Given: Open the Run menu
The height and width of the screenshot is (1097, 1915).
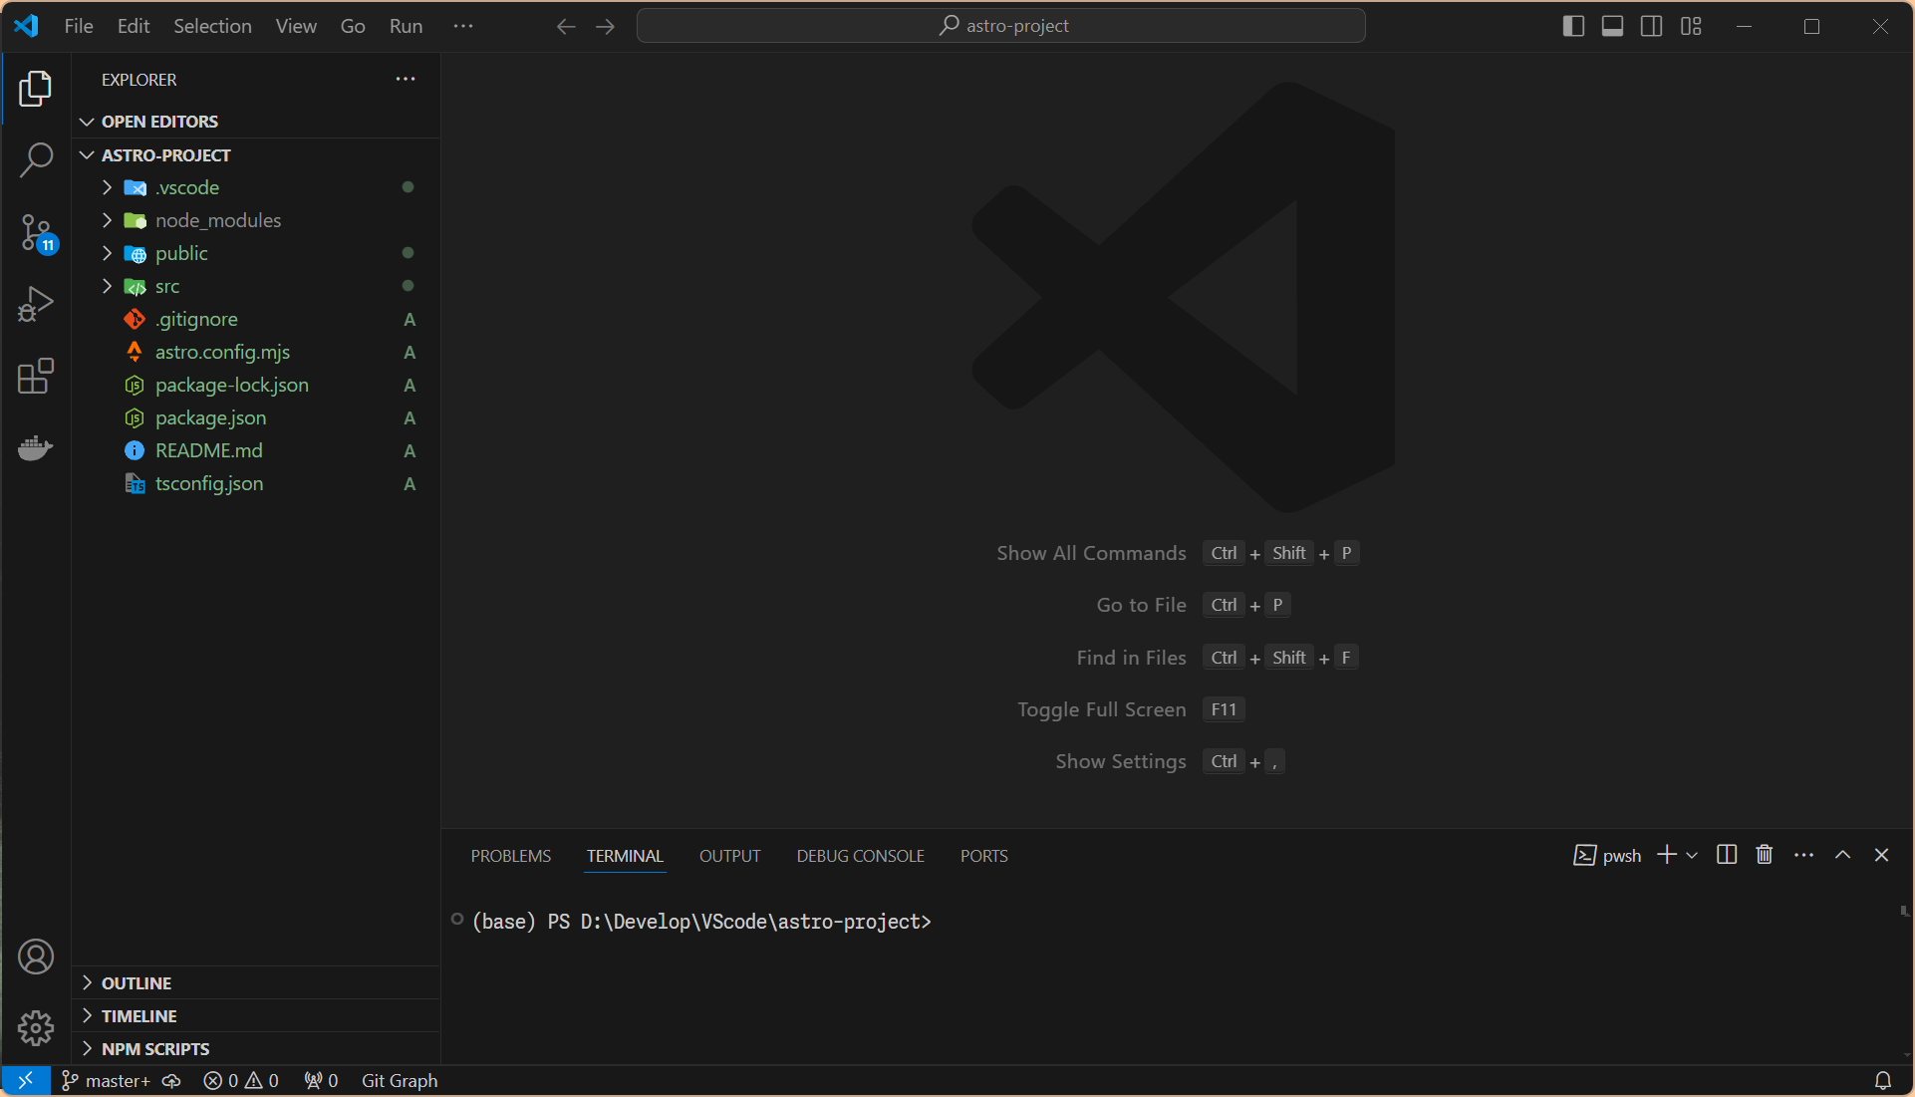Looking at the screenshot, I should coord(406,26).
